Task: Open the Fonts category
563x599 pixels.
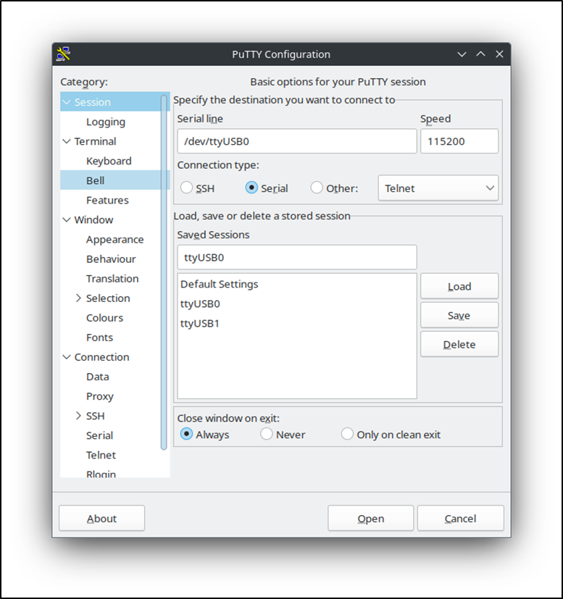Action: click(99, 338)
